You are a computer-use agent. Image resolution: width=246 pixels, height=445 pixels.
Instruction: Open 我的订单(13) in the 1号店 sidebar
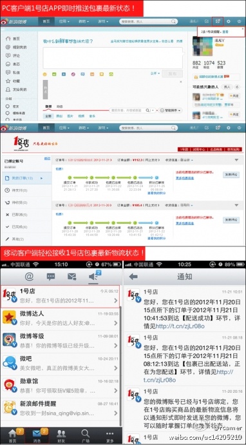pos(26,178)
